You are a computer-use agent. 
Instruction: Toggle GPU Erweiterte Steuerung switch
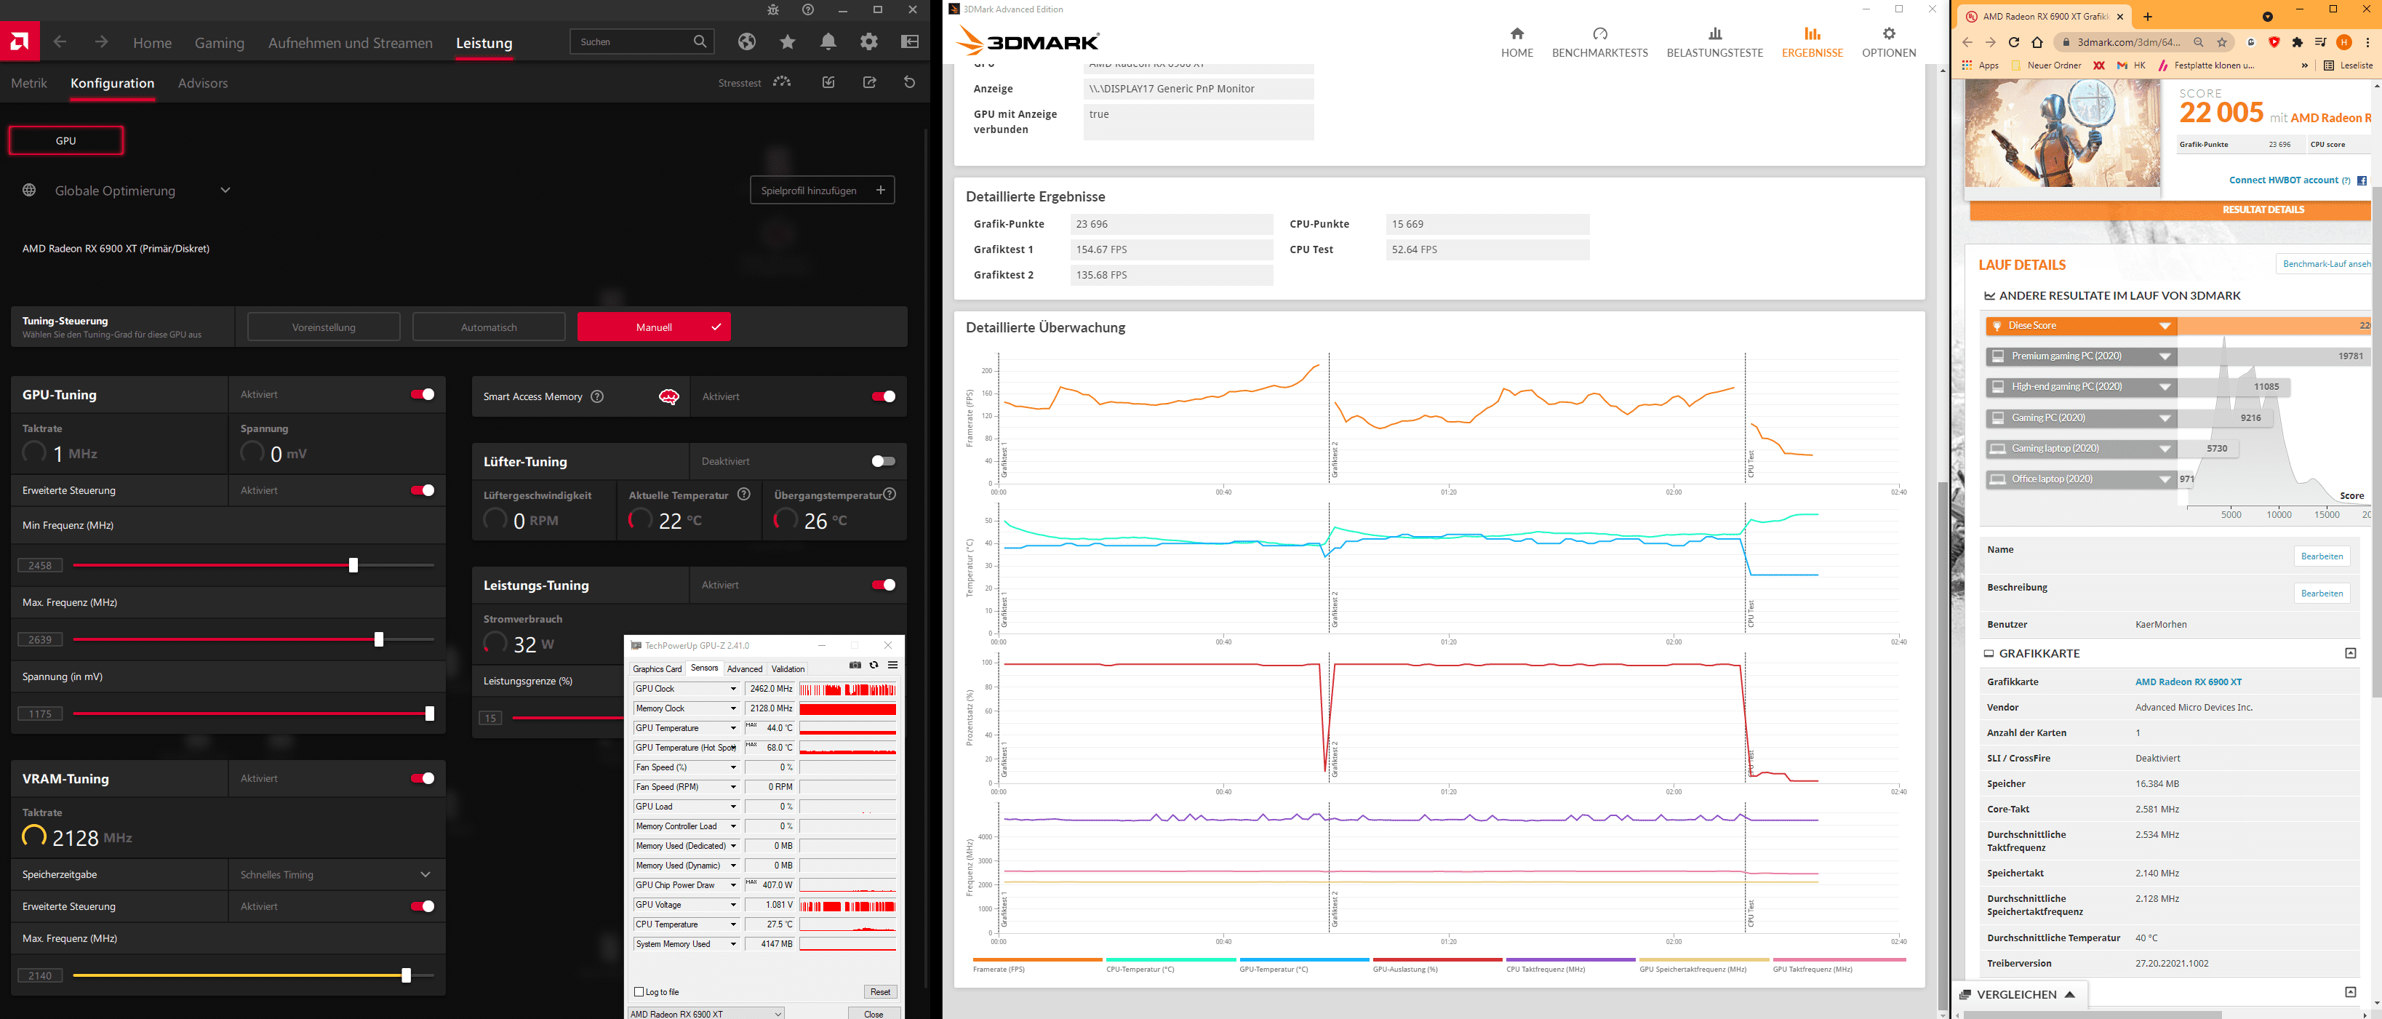pos(423,490)
